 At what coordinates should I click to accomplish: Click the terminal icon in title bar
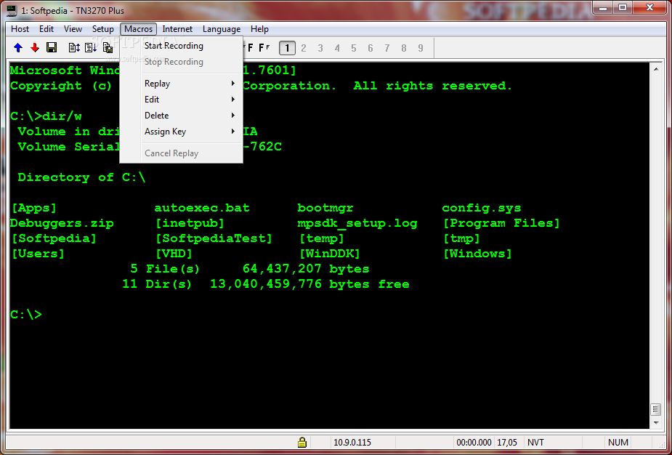12,10
